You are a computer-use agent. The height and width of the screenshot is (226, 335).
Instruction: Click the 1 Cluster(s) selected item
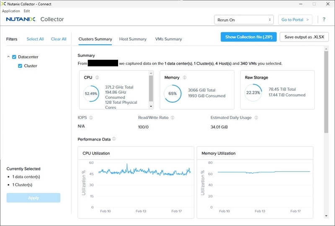(22, 185)
